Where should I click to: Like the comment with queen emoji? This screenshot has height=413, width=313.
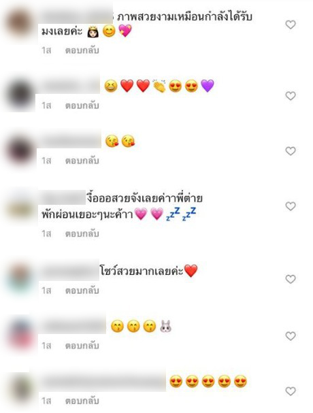pyautogui.click(x=291, y=24)
